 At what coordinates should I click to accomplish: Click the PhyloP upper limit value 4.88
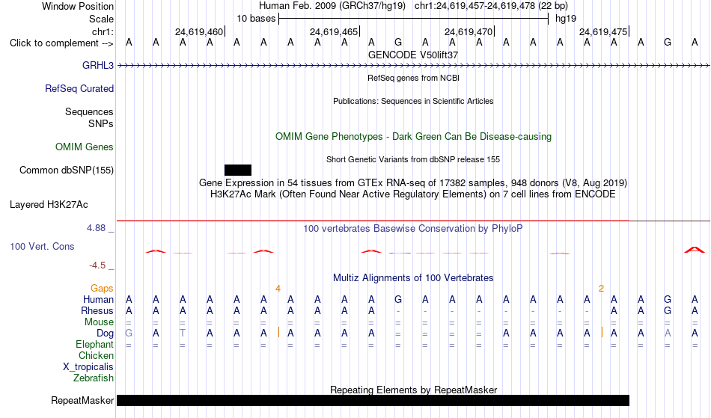pos(96,228)
